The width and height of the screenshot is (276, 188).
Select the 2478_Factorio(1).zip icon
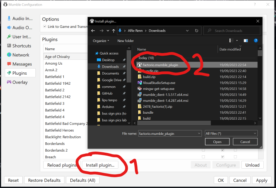[140, 106]
